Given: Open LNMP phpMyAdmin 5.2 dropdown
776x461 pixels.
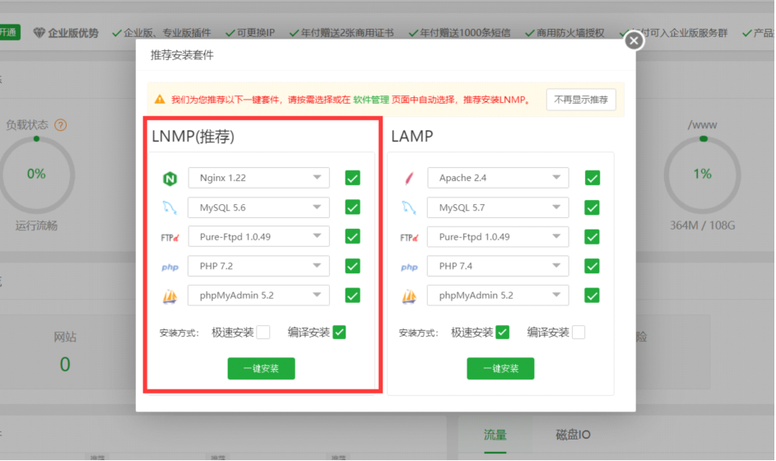Looking at the screenshot, I should click(x=259, y=296).
